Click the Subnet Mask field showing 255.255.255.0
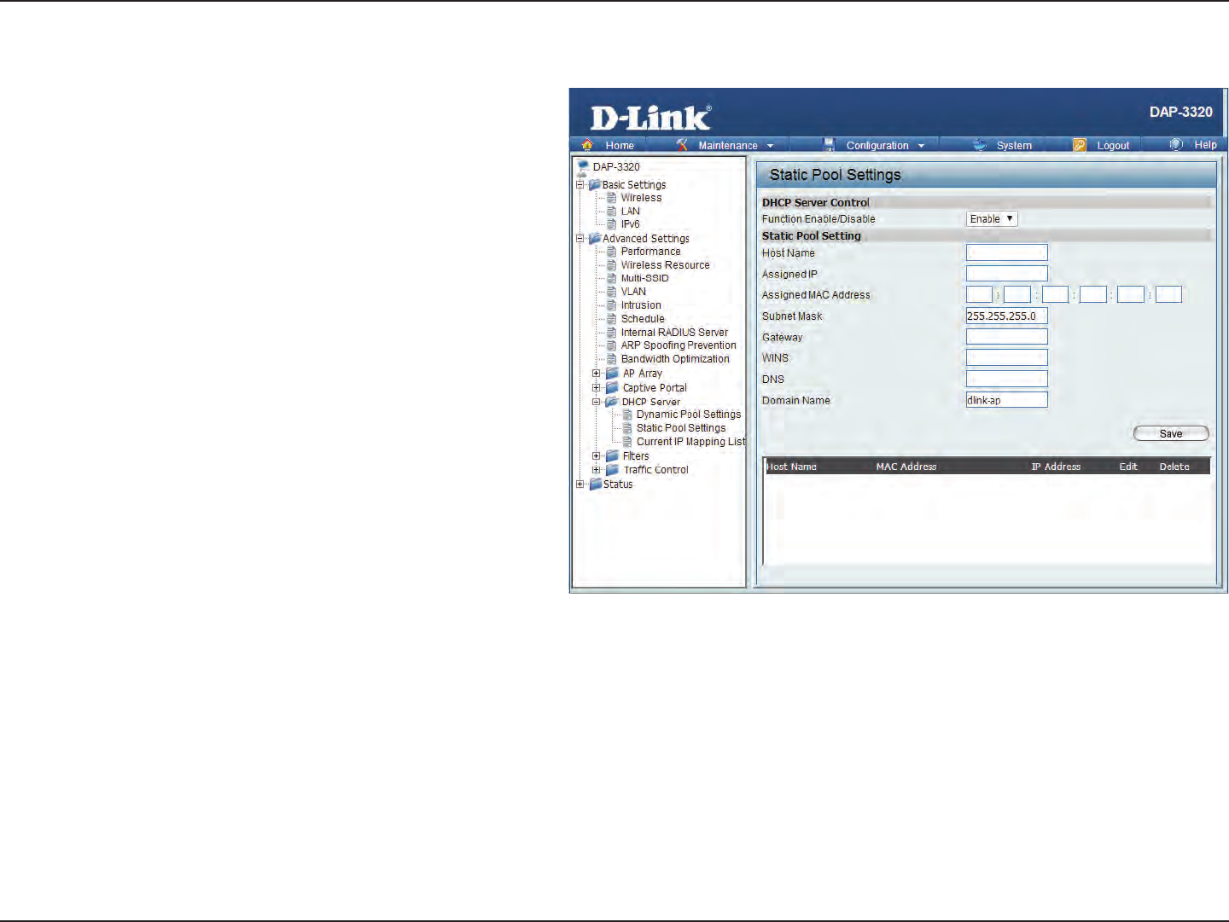This screenshot has width=1229, height=922. [1006, 316]
